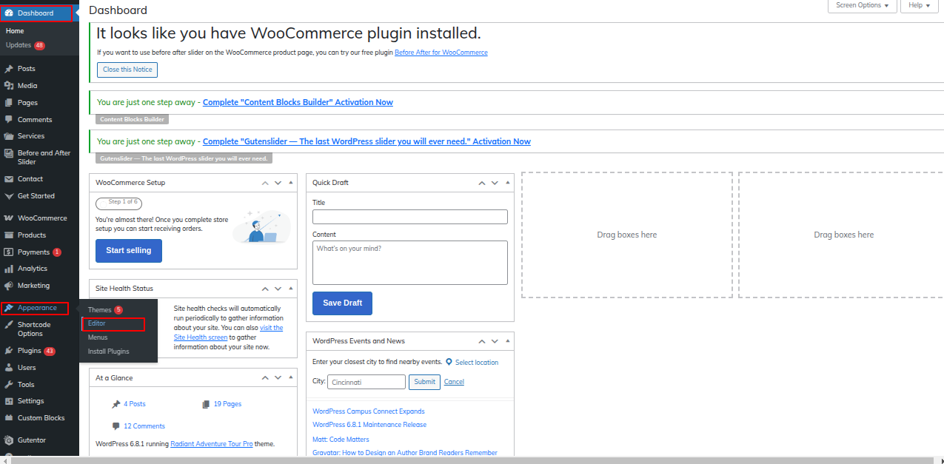944x464 pixels.
Task: Open Home under Dashboard menu
Action: 15,31
